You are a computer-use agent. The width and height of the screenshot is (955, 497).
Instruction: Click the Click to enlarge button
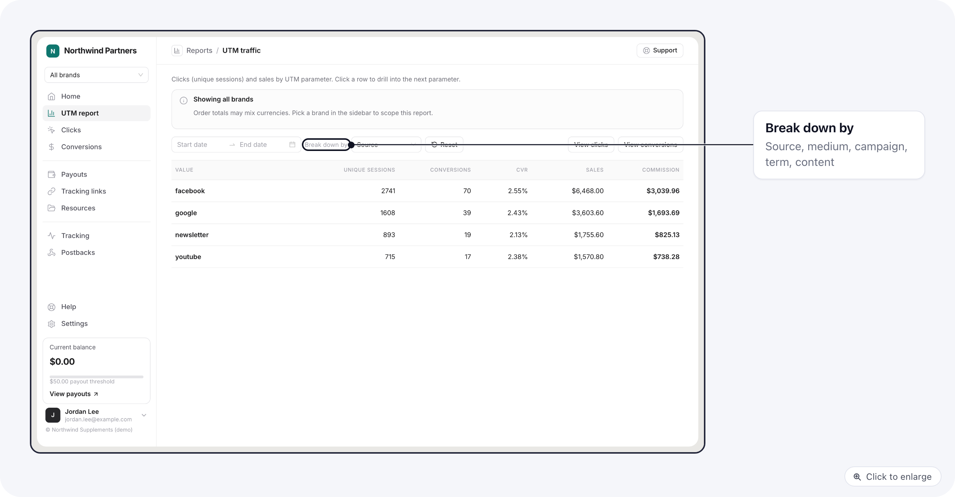point(893,477)
